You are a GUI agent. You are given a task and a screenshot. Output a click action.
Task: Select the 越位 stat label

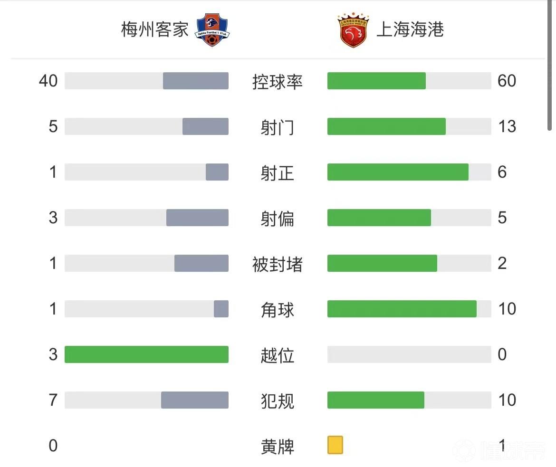(x=278, y=355)
